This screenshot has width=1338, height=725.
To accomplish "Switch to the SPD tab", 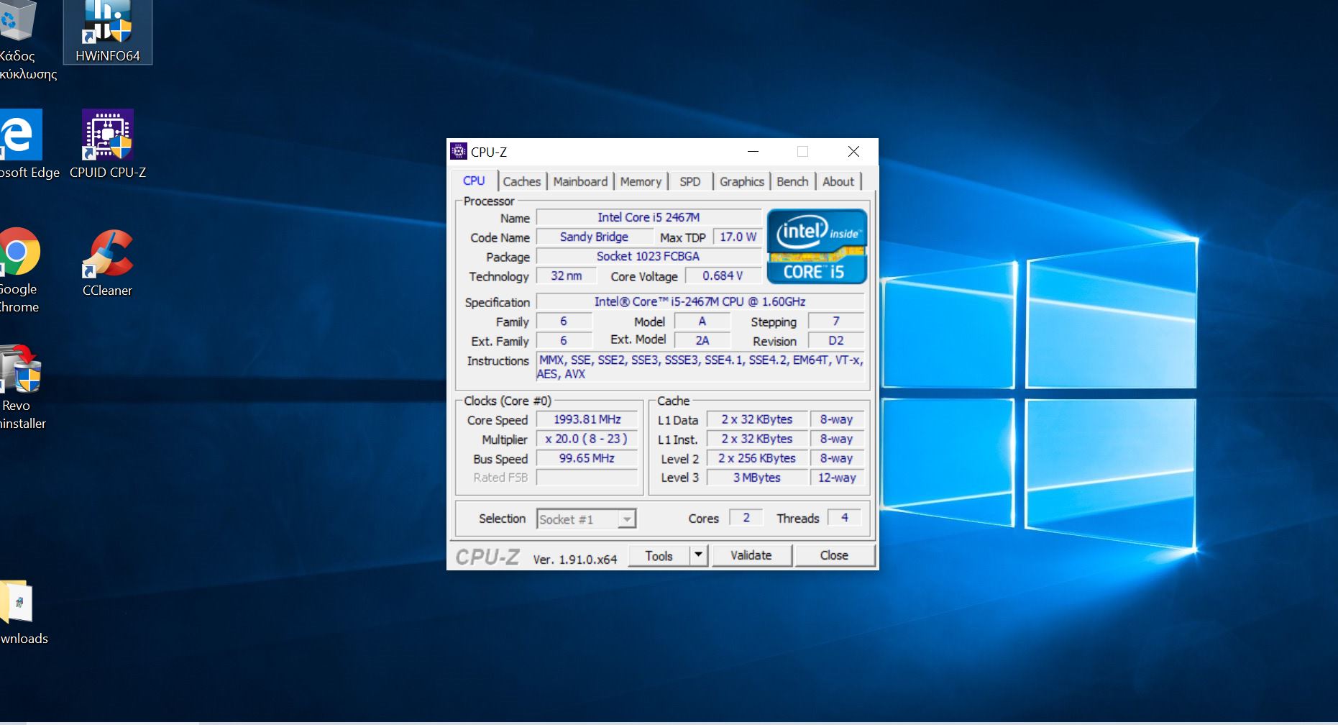I will pyautogui.click(x=690, y=182).
